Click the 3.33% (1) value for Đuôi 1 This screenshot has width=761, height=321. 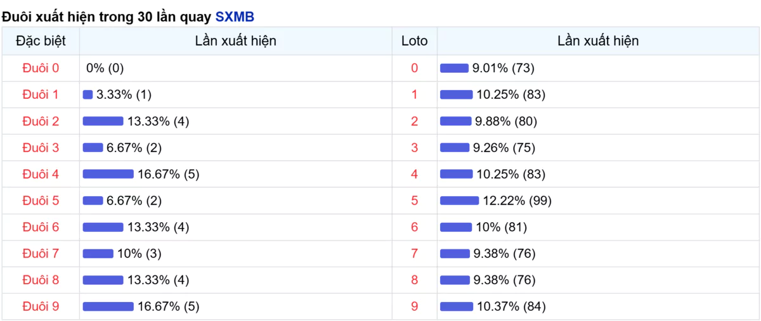point(124,94)
